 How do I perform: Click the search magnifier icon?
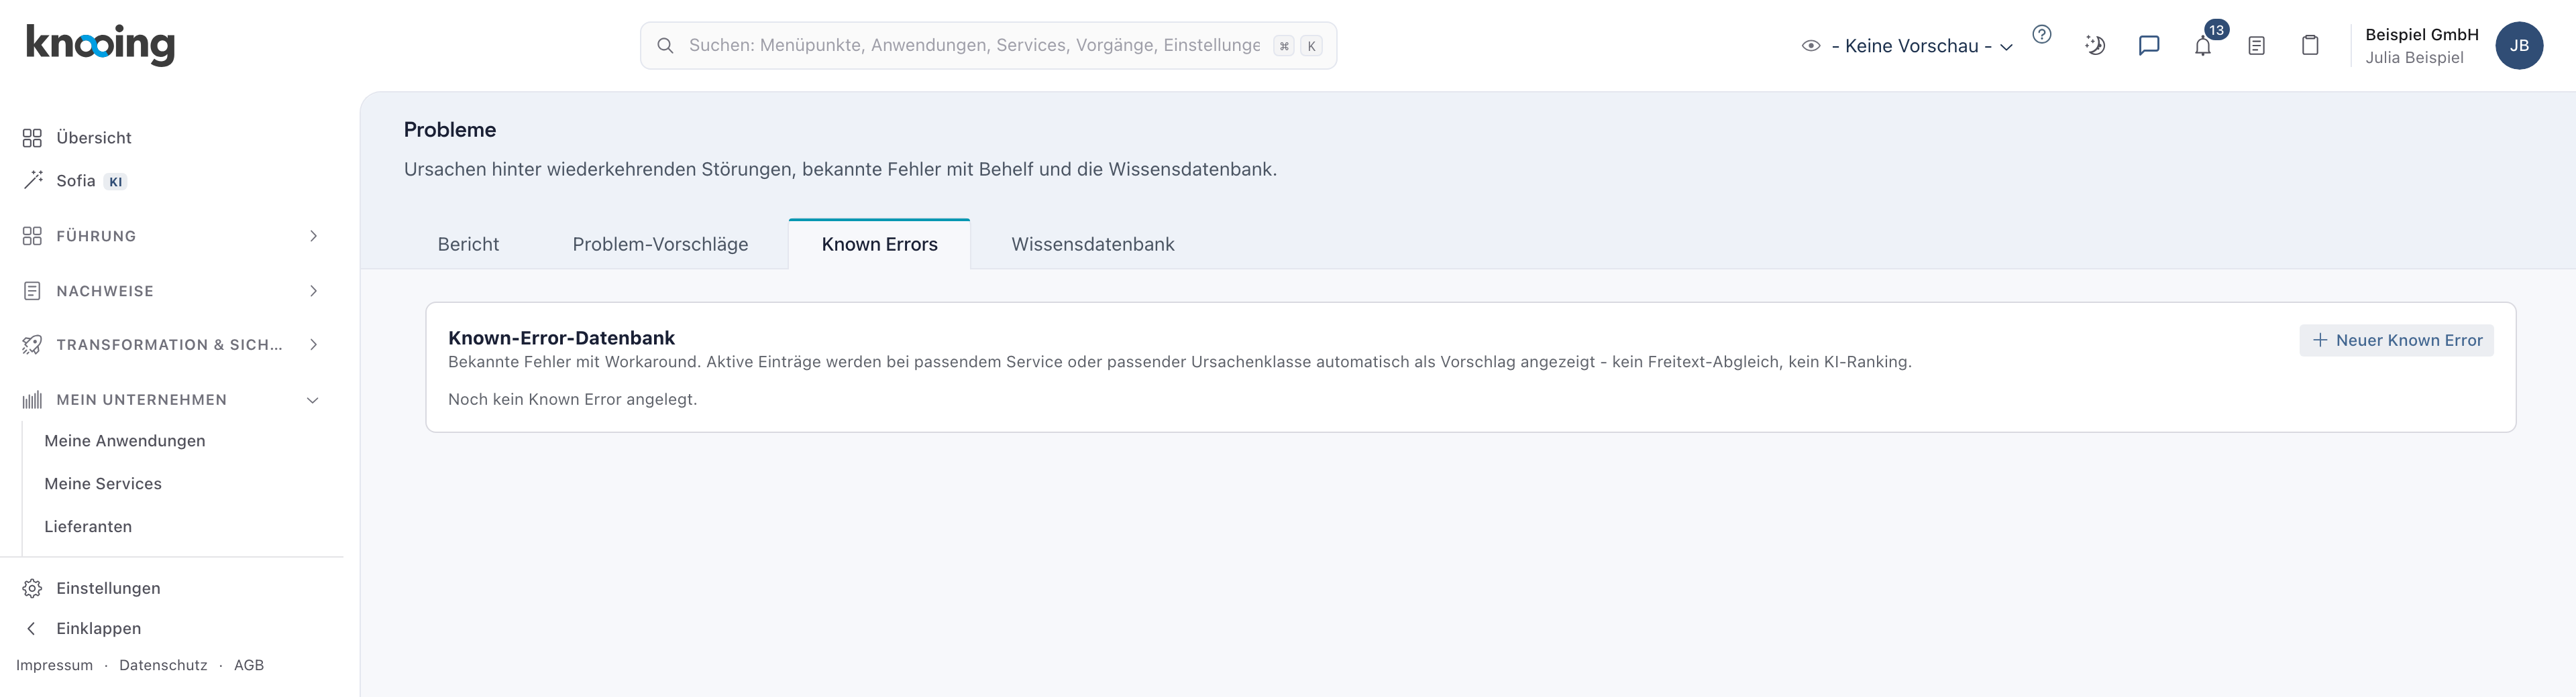(x=665, y=46)
